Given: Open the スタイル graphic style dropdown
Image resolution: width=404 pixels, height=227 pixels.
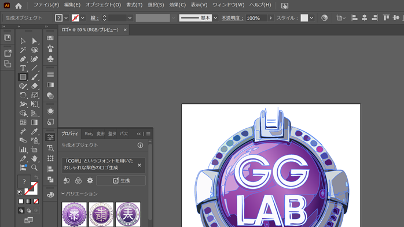Looking at the screenshot, I should point(311,18).
